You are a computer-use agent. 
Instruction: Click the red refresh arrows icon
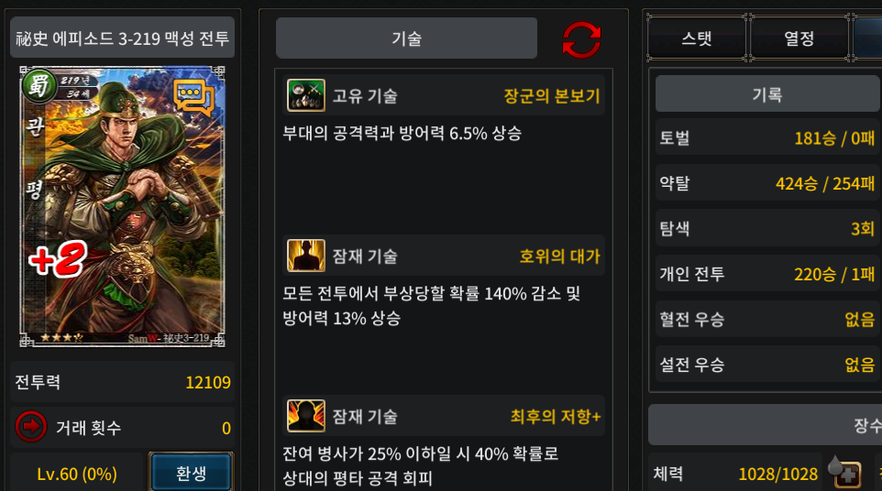[x=581, y=40]
